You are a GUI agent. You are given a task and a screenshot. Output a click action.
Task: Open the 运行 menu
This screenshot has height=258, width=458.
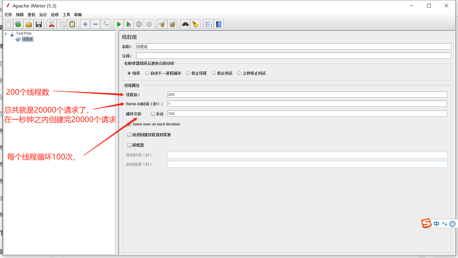(43, 15)
